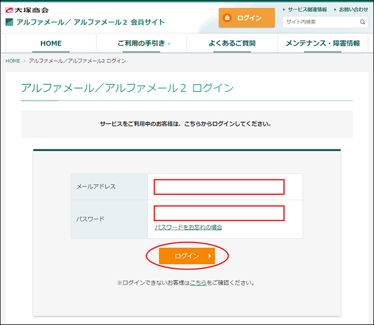Click the HOME breadcrumb link
This screenshot has height=325, width=374.
[13, 61]
